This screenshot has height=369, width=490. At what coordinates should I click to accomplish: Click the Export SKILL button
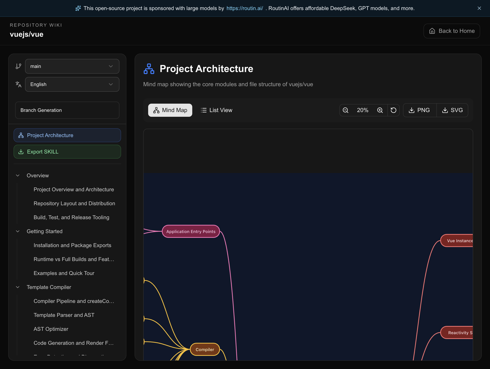[x=67, y=152]
